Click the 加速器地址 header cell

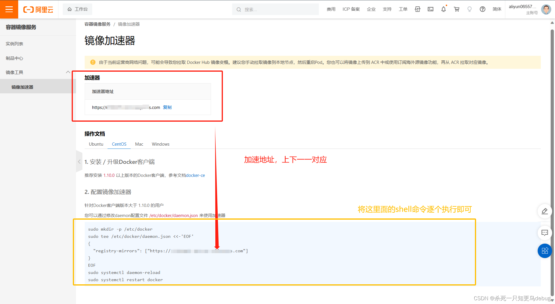[x=148, y=91]
